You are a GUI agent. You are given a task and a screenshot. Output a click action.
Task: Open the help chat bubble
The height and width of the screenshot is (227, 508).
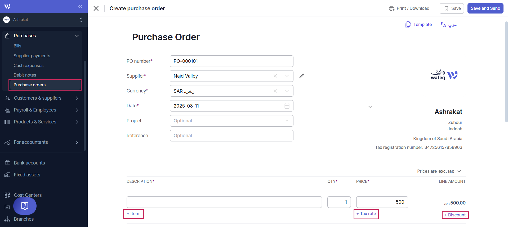pyautogui.click(x=25, y=206)
